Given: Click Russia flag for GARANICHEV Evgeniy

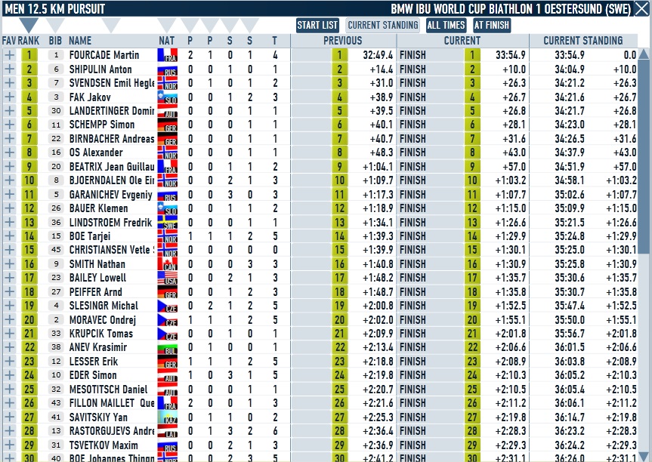Looking at the screenshot, I should click(168, 195).
